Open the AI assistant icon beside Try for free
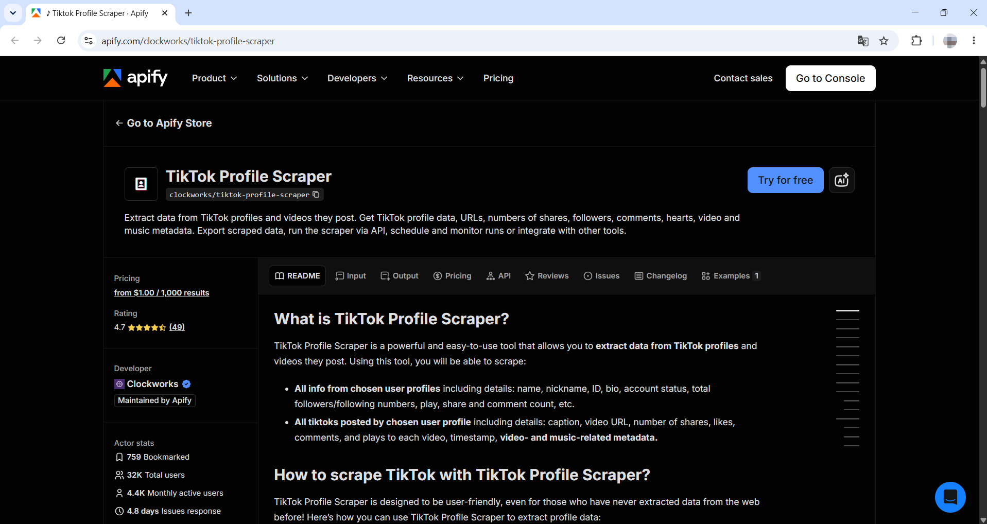Screen dimensions: 987x524 (842, 180)
